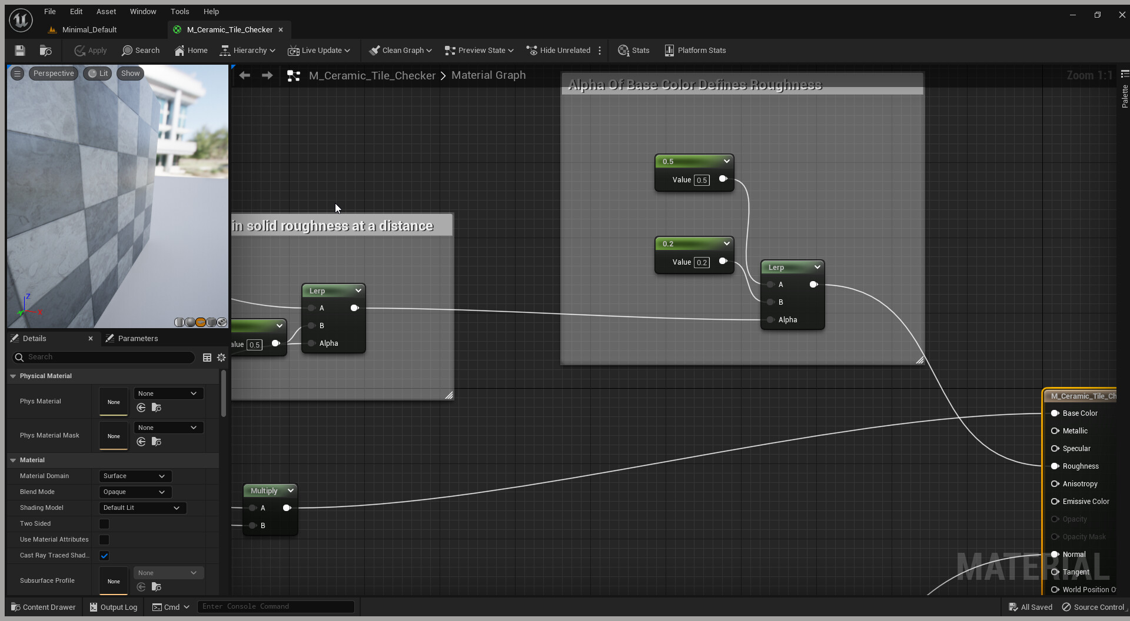The width and height of the screenshot is (1130, 621).
Task: Enable Use Material Attributes
Action: pyautogui.click(x=104, y=539)
